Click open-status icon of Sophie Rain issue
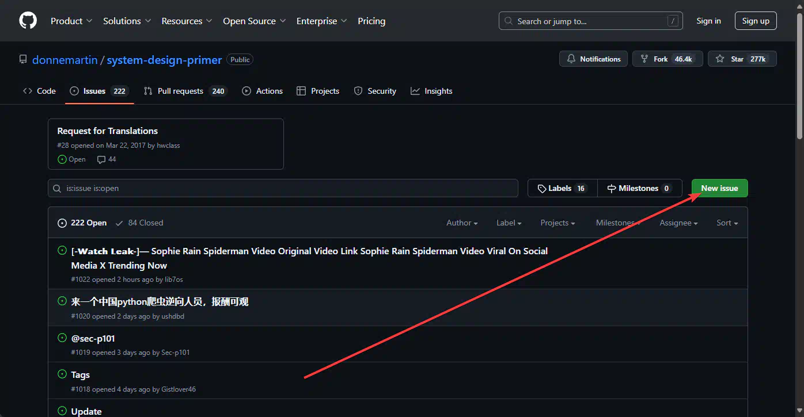 click(62, 250)
